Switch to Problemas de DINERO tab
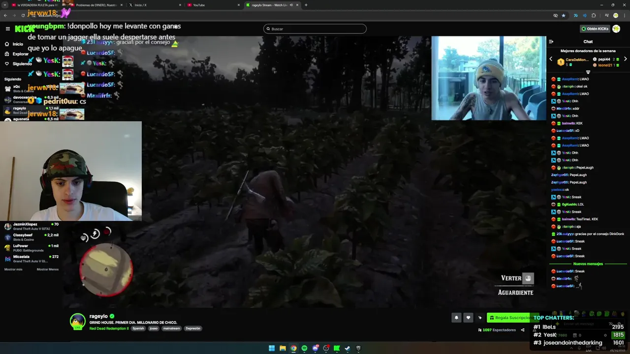The width and height of the screenshot is (630, 354). point(96,5)
